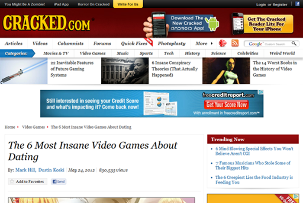Click the article title breadcrumb
Viewport: 303px width, 203px height.
(x=91, y=127)
